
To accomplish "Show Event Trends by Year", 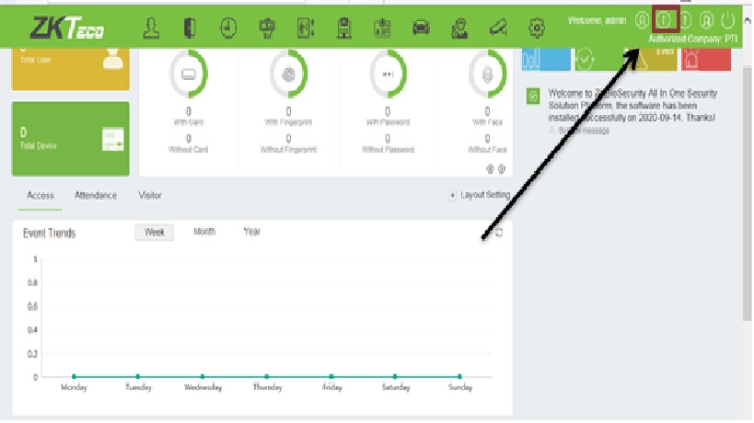I will coord(251,232).
